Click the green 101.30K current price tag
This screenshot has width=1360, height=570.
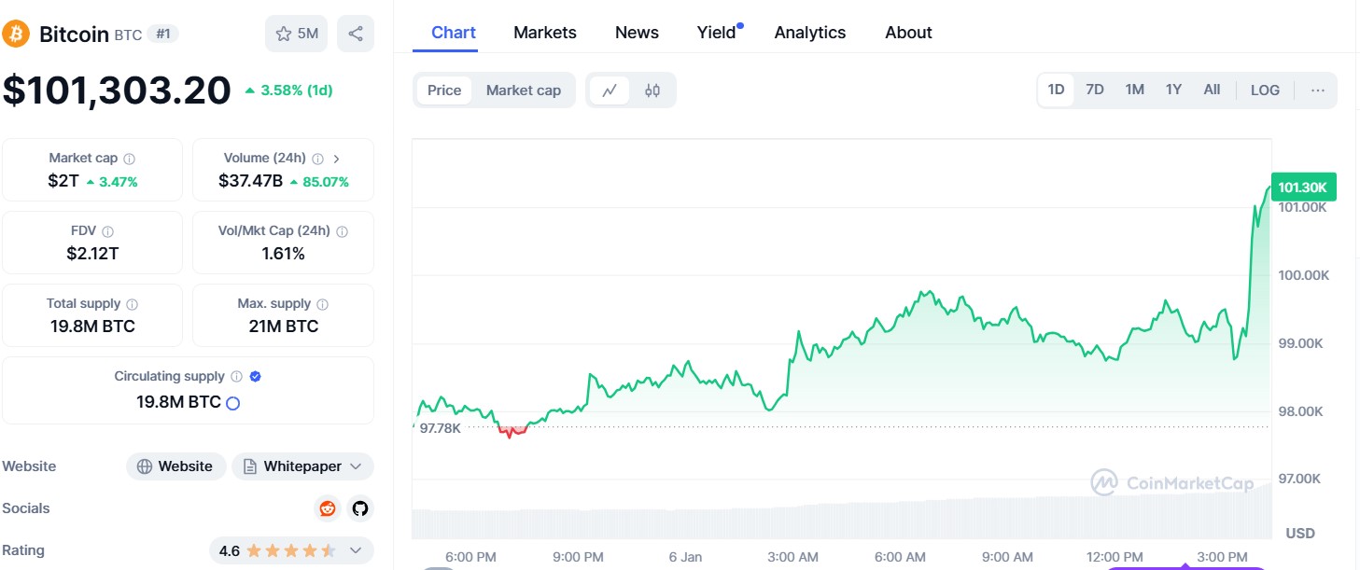pyautogui.click(x=1303, y=188)
